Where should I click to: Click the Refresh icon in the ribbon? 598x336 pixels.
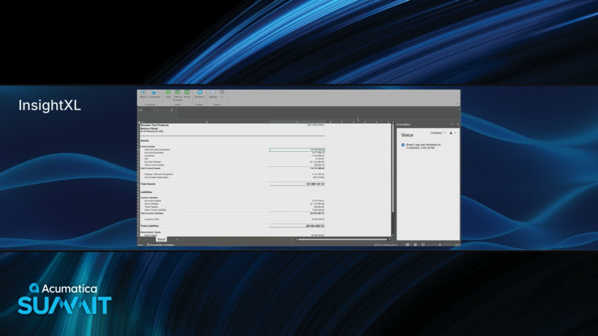(x=143, y=93)
